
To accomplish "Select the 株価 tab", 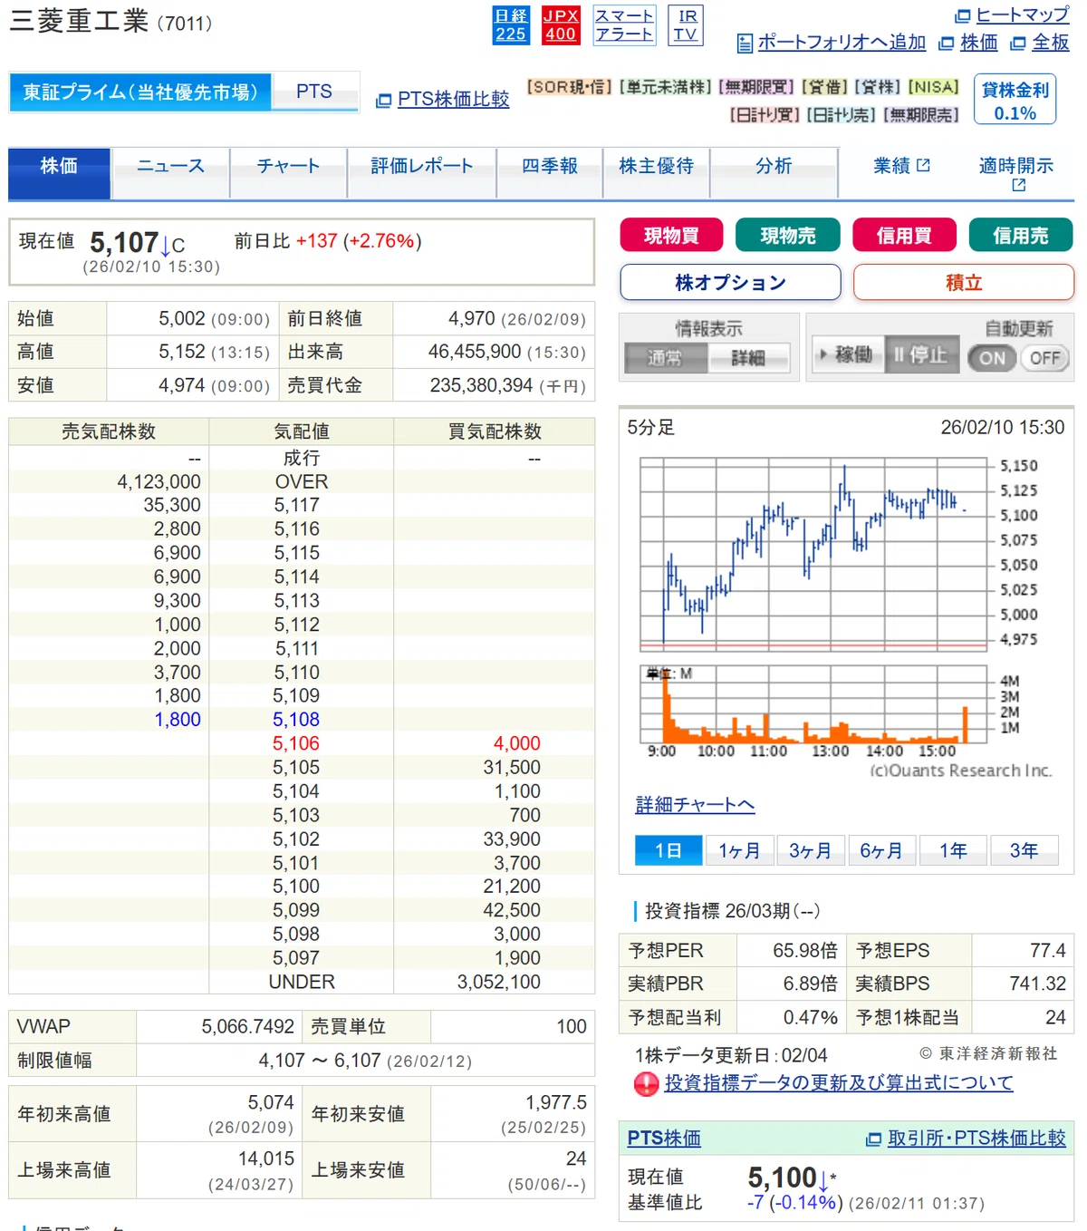I will point(60,172).
